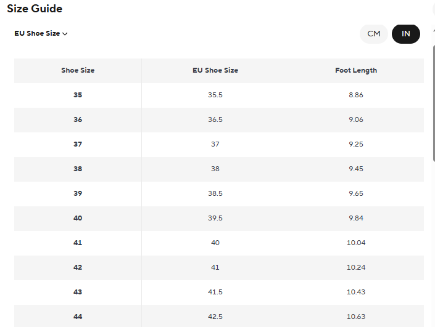Screen dimensions: 435x327
Task: Click the EU size 42.5 cell
Action: click(x=215, y=317)
